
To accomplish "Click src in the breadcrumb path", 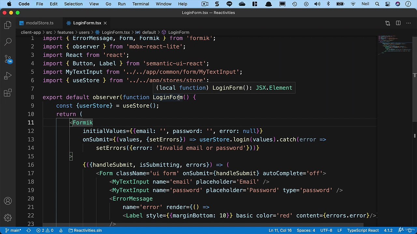I will click(x=49, y=32).
